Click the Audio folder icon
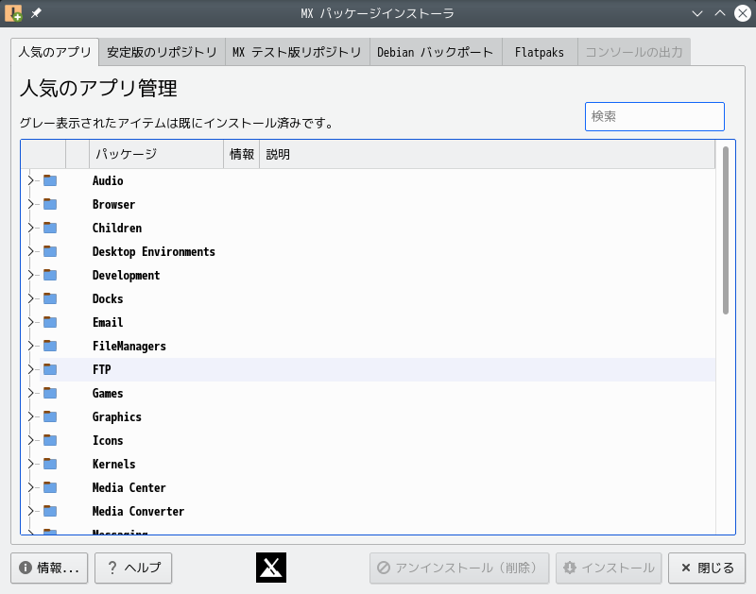 point(50,180)
